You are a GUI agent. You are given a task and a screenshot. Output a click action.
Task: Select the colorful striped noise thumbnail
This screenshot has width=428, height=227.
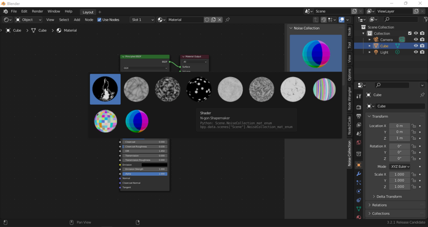(x=324, y=89)
